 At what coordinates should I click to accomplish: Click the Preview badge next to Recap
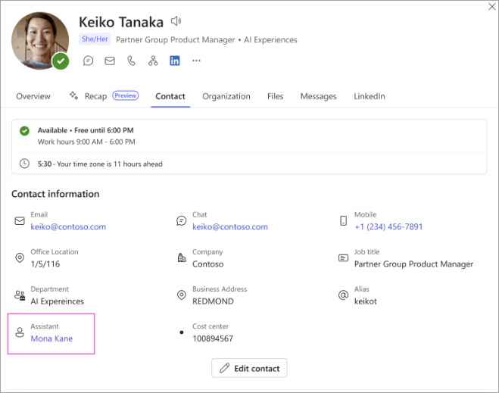click(x=126, y=95)
